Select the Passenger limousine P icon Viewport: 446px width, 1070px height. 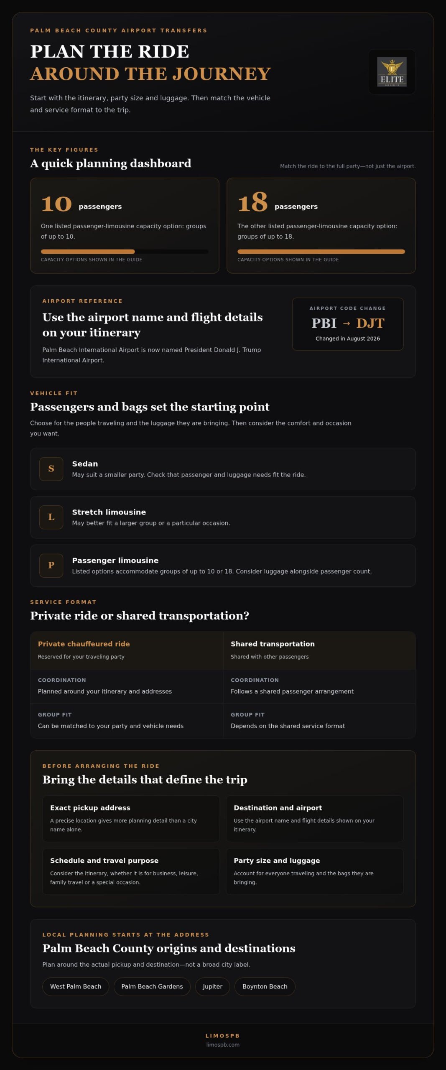tap(51, 565)
